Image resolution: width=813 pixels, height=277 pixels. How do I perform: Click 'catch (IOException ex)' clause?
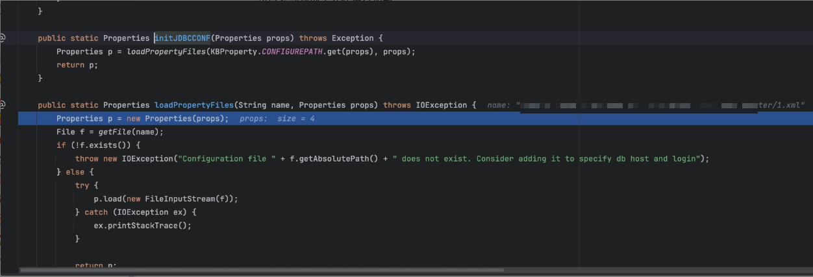pos(135,212)
